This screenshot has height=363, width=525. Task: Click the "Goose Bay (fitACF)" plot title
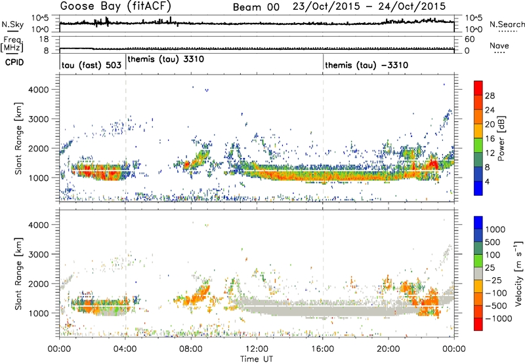[x=116, y=6]
